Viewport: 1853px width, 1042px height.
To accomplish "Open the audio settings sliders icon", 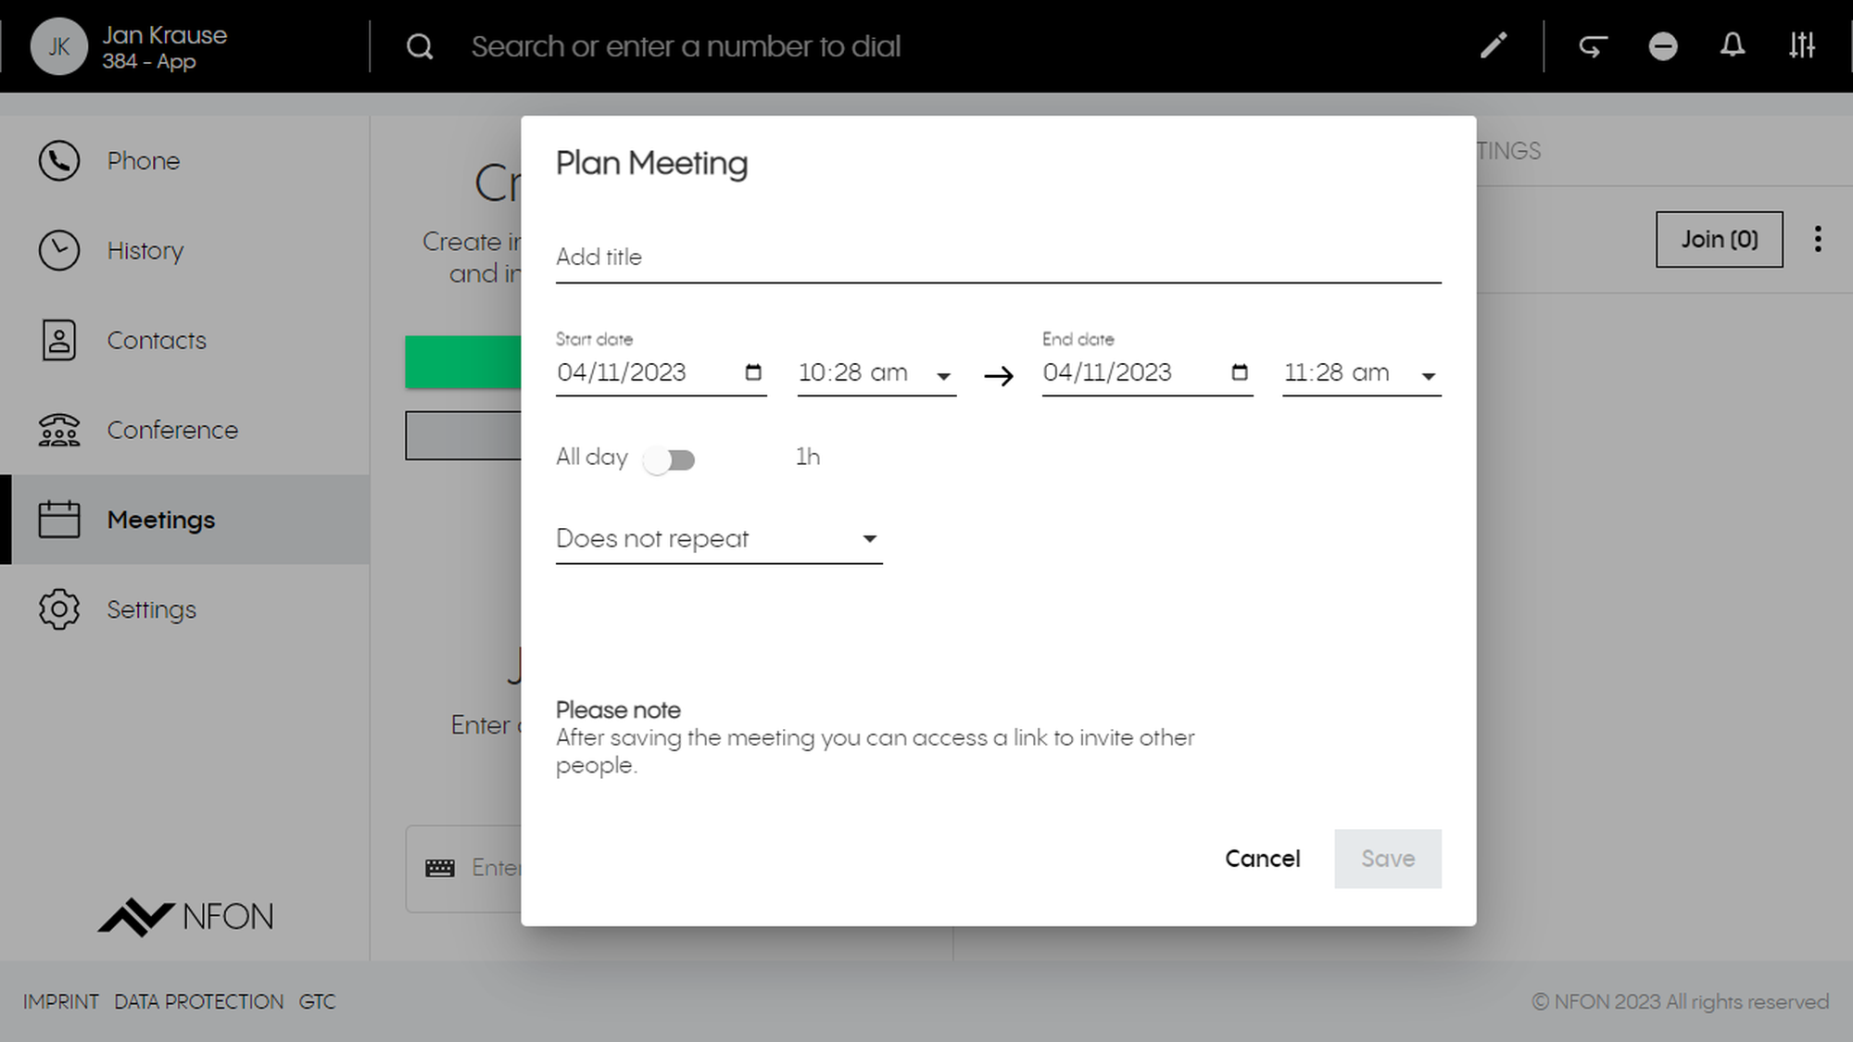I will tap(1802, 45).
